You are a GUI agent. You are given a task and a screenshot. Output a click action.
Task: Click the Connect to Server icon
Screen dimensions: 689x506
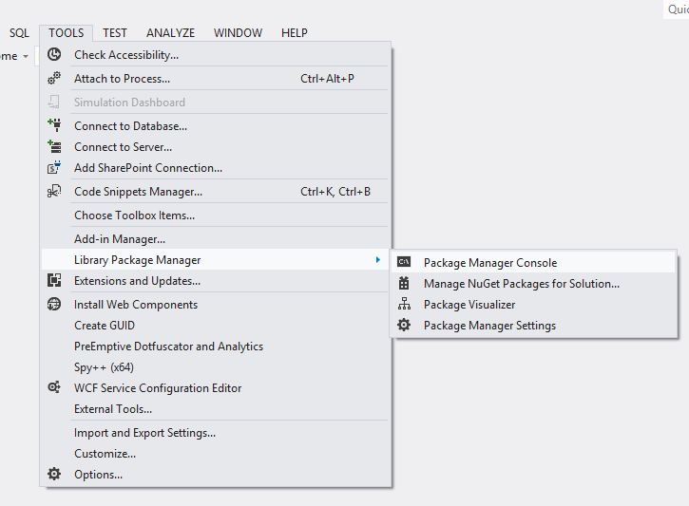tap(54, 147)
